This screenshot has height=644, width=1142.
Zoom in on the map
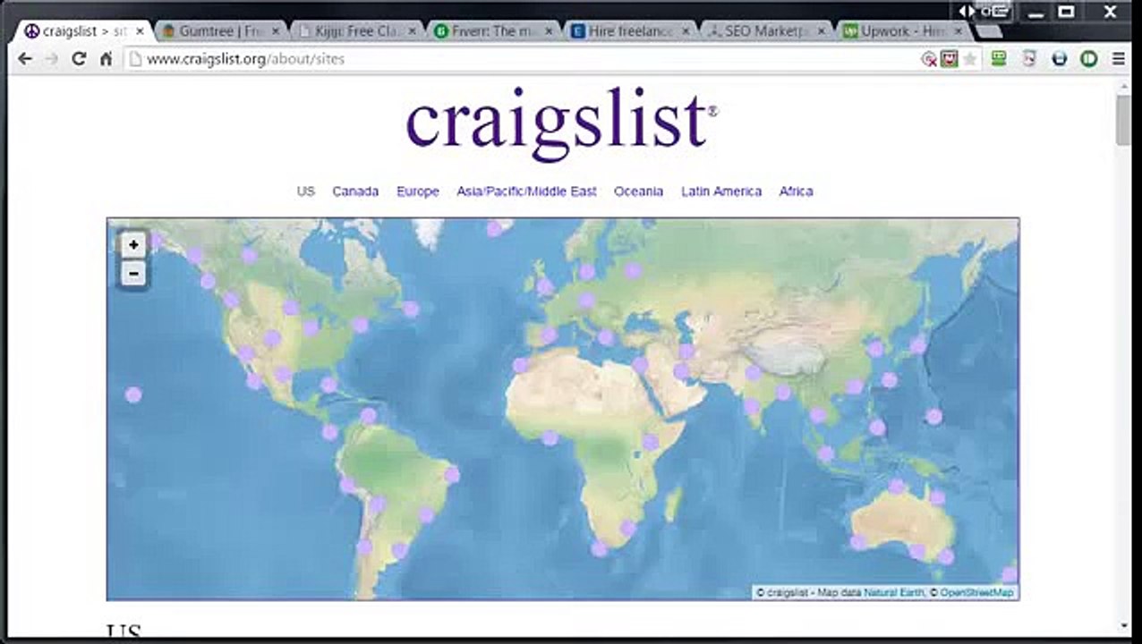tap(133, 244)
